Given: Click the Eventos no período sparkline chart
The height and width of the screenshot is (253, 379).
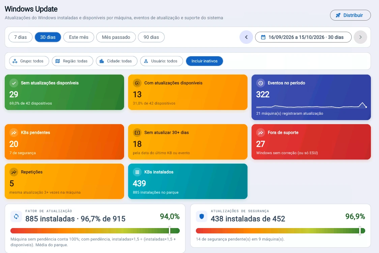Looking at the screenshot, I should [312, 106].
